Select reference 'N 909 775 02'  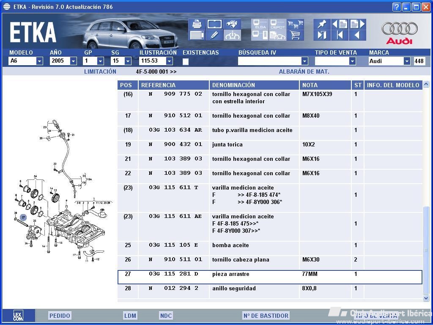(x=175, y=94)
